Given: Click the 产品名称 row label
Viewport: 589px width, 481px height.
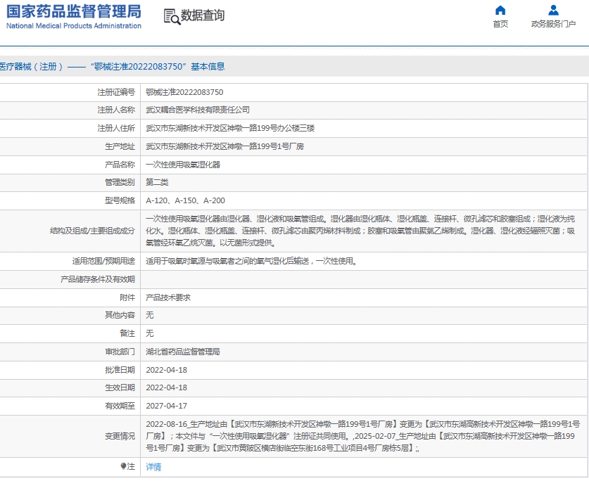Looking at the screenshot, I should pos(120,165).
